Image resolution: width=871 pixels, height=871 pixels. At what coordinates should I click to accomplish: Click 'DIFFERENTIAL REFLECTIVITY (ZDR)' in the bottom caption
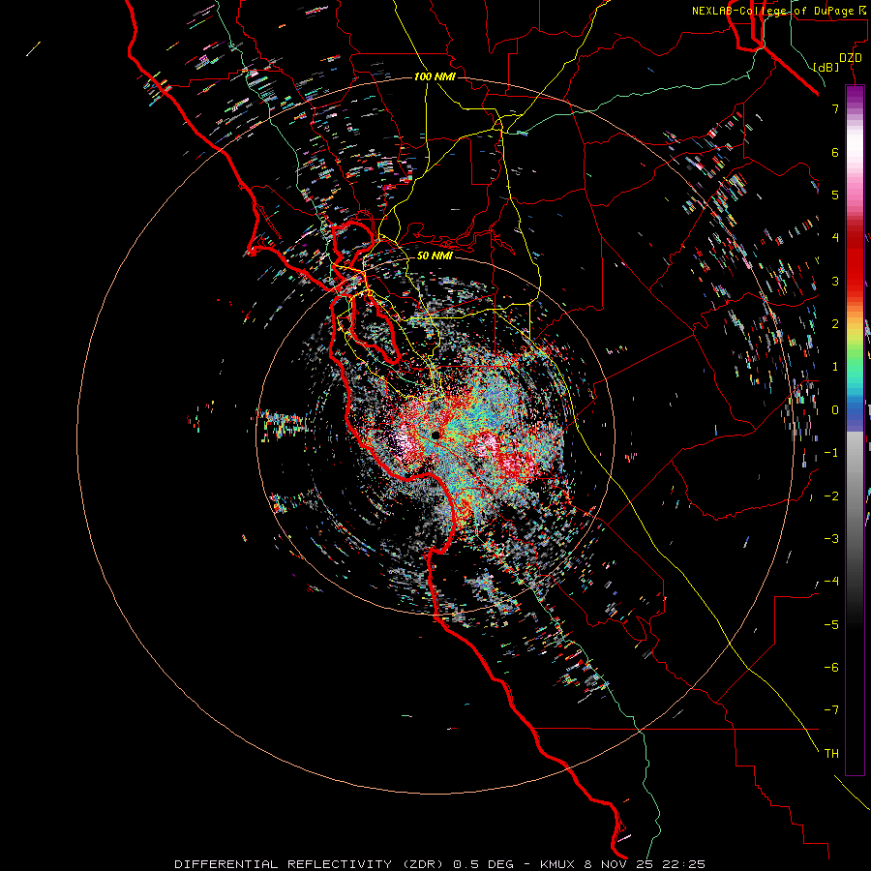(309, 864)
